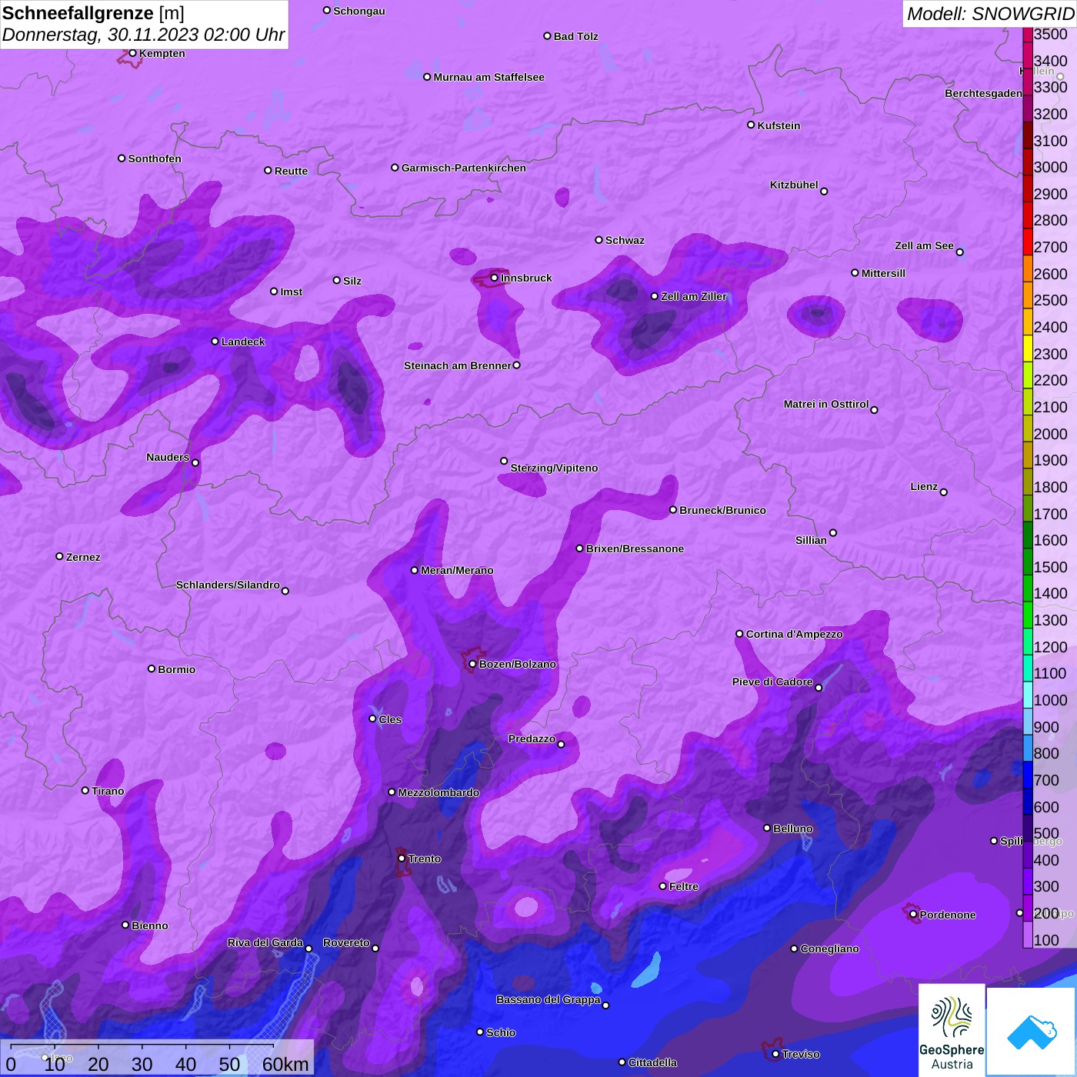Click the blue cloud house logo
Screen dimensions: 1077x1077
coord(1031,1032)
